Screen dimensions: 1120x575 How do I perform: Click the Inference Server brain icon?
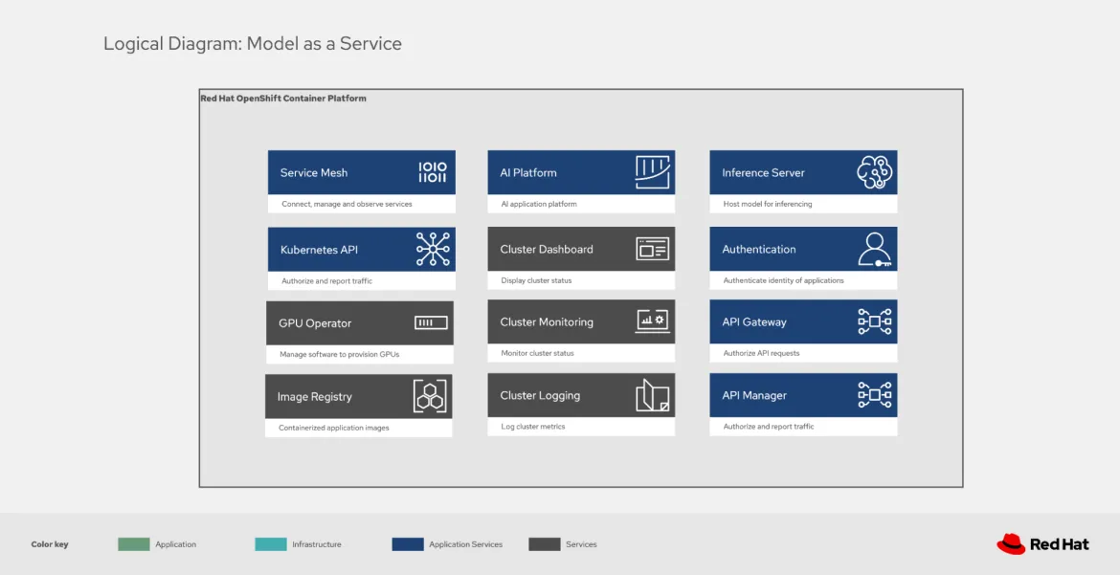[x=874, y=172]
